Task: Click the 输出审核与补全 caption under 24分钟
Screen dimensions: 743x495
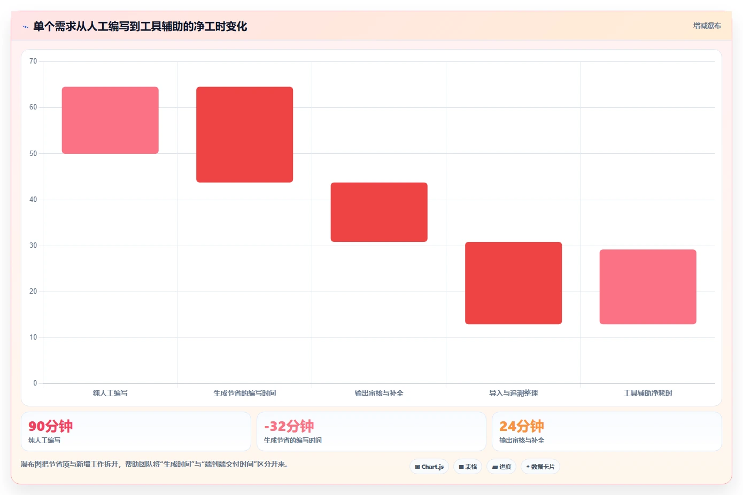Action: pos(522,441)
